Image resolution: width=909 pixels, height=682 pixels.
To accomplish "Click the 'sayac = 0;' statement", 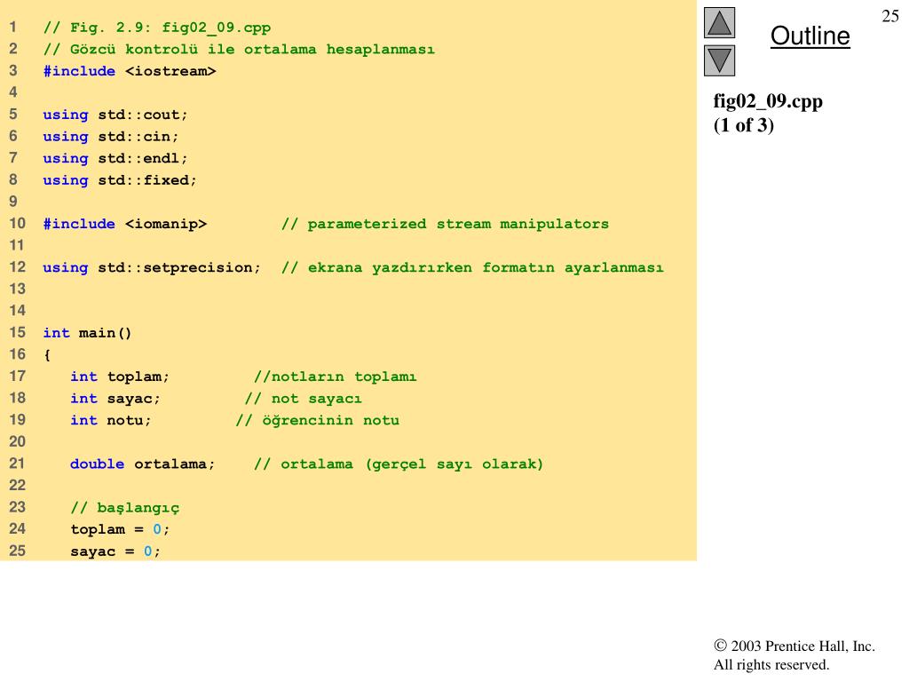I will pyautogui.click(x=115, y=551).
